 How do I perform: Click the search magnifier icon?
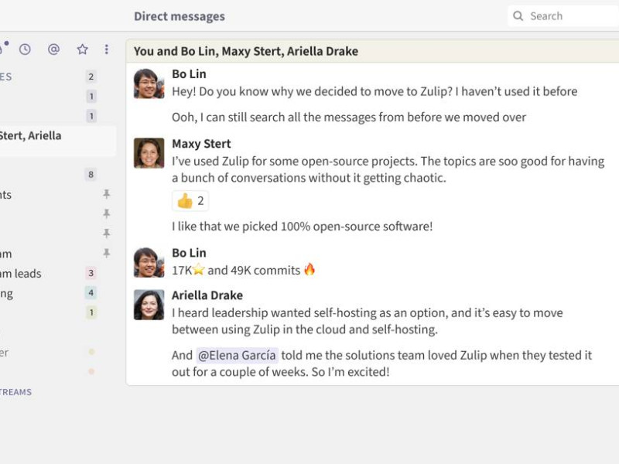(x=518, y=15)
